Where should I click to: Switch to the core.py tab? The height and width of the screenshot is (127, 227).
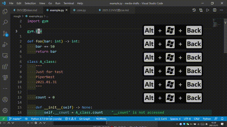[81, 10]
